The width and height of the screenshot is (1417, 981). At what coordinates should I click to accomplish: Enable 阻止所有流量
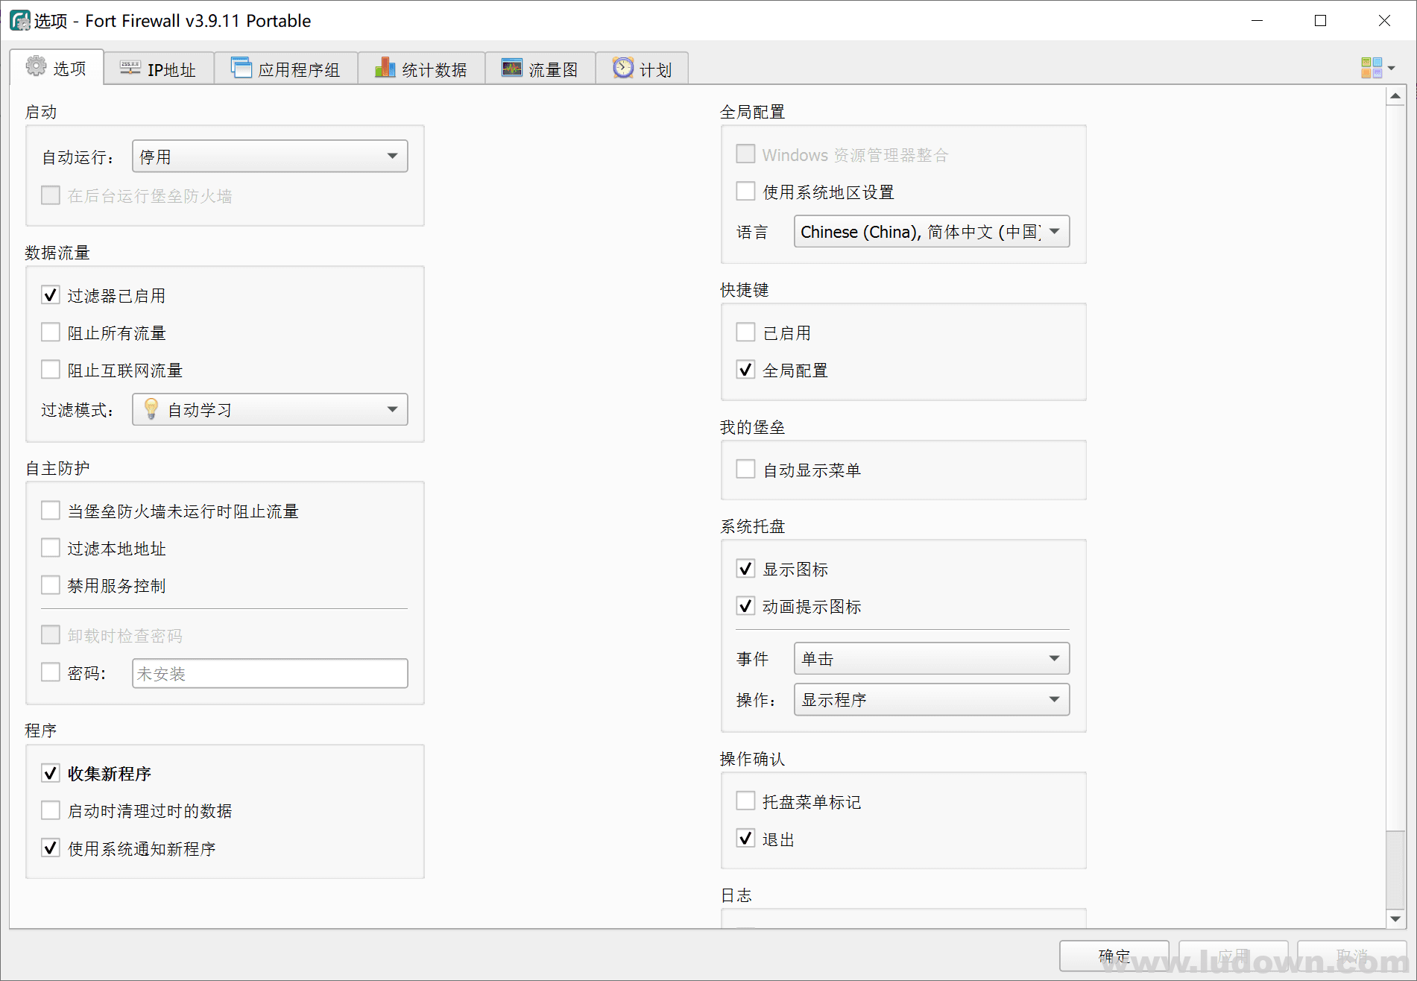(51, 332)
